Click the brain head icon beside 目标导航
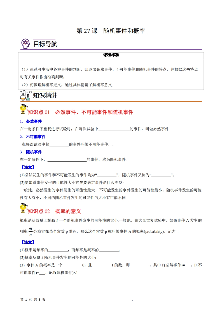This screenshot has height=315, width=222. click(25, 44)
